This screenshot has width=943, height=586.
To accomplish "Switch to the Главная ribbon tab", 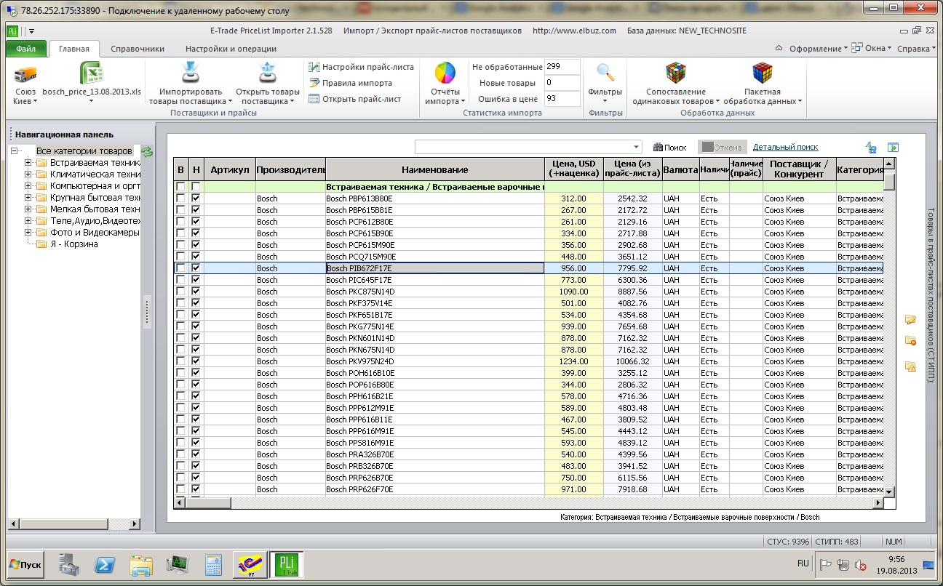I will pos(74,49).
